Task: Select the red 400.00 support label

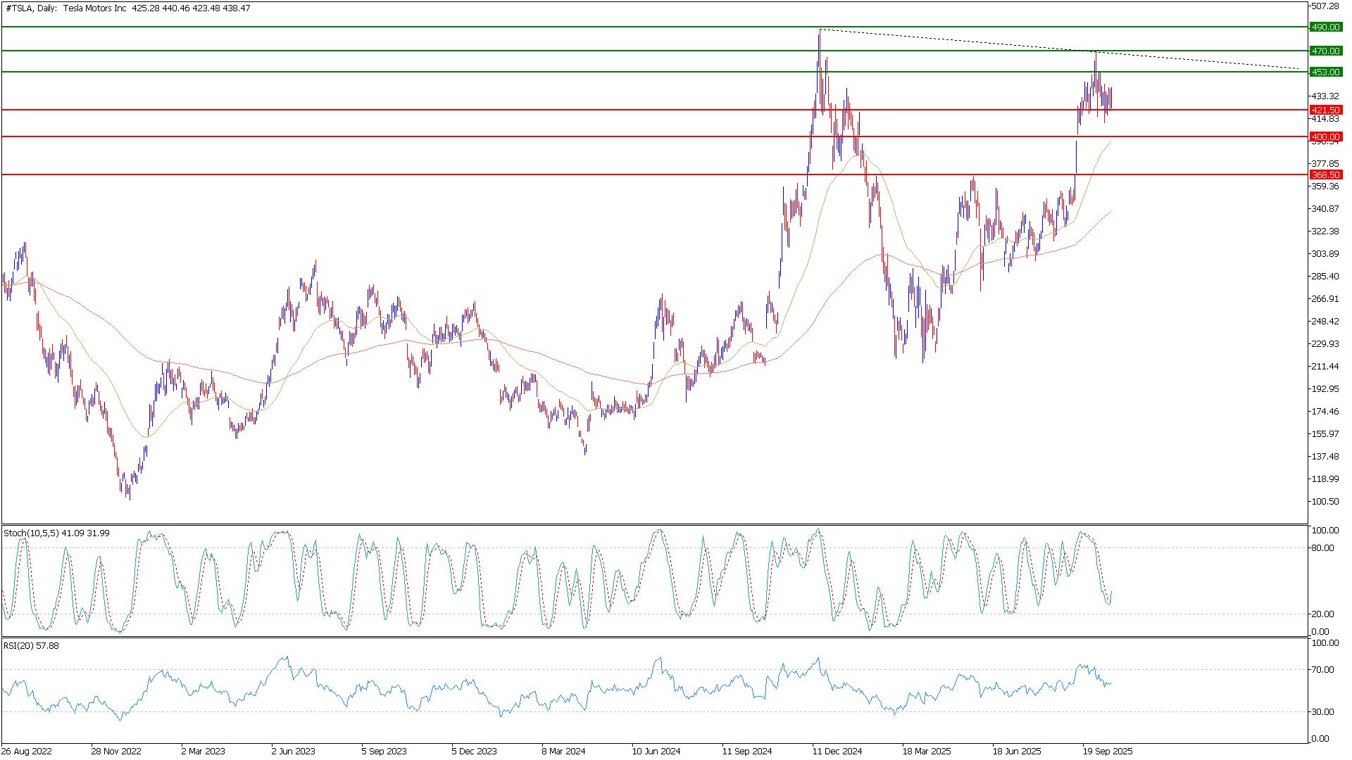Action: pos(1325,137)
